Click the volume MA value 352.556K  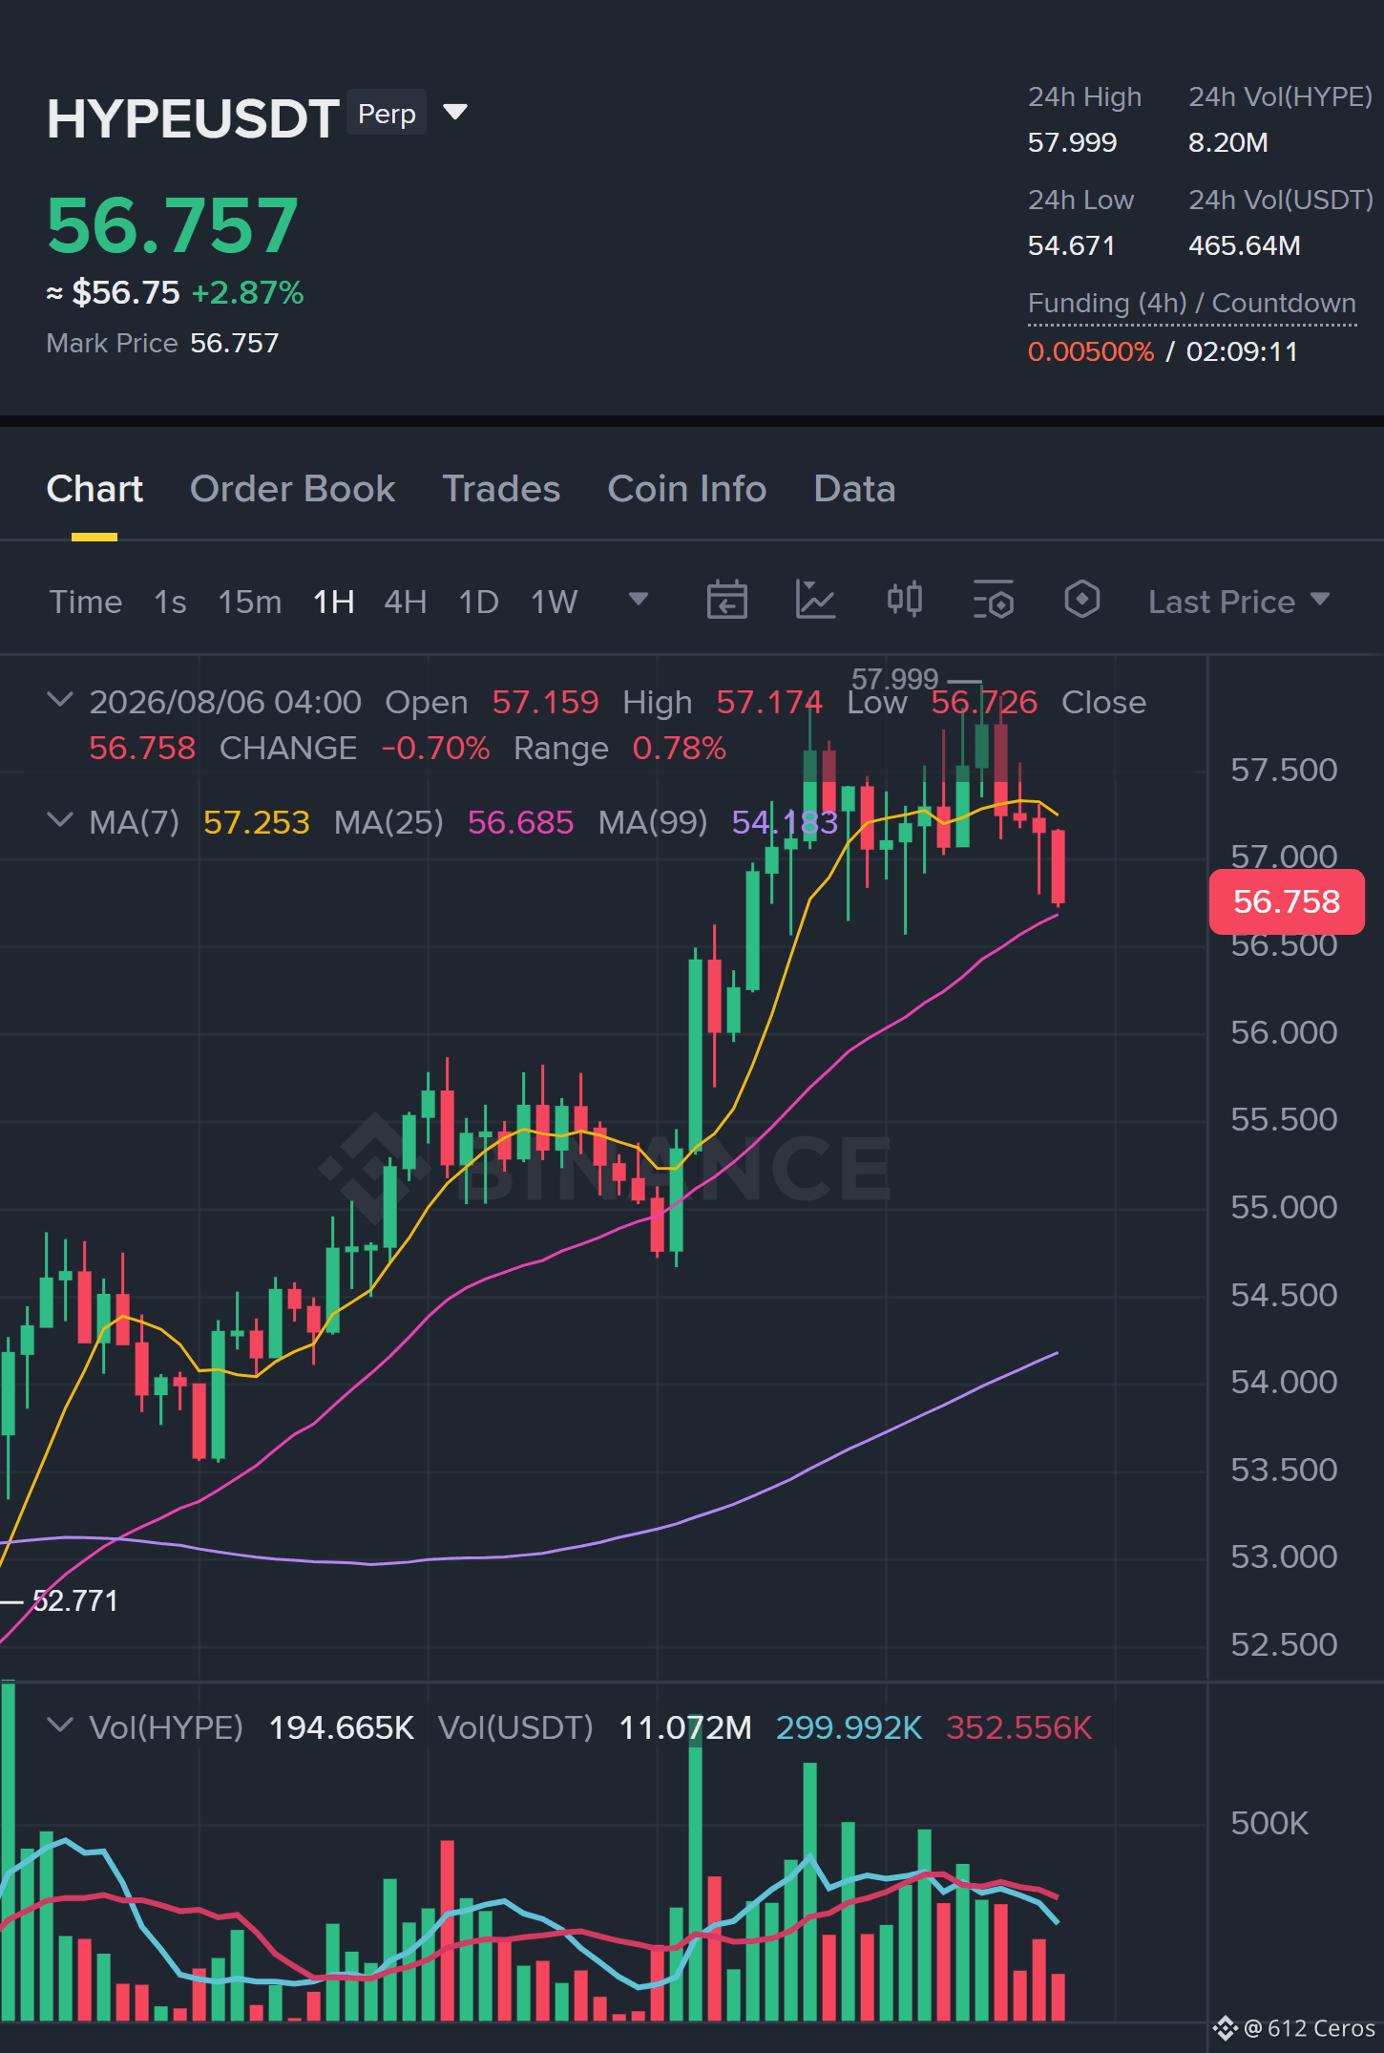tap(1018, 1727)
